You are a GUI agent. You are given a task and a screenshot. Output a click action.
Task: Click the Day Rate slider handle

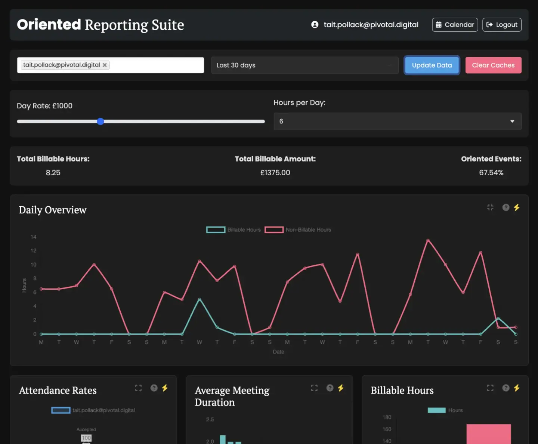pyautogui.click(x=101, y=121)
